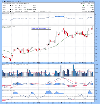Click the small marker icon before CCI(14) label

(3, 90)
